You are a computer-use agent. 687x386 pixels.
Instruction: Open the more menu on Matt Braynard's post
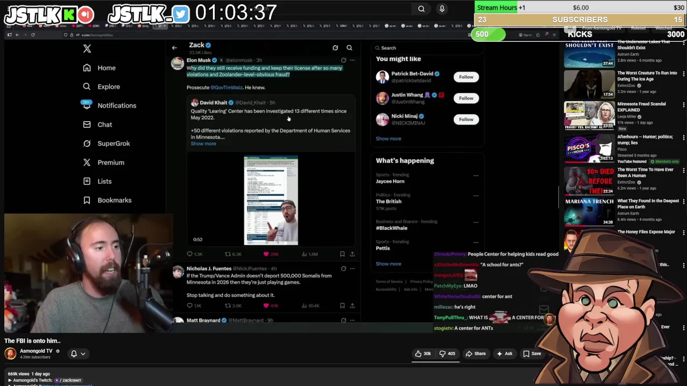coord(352,321)
